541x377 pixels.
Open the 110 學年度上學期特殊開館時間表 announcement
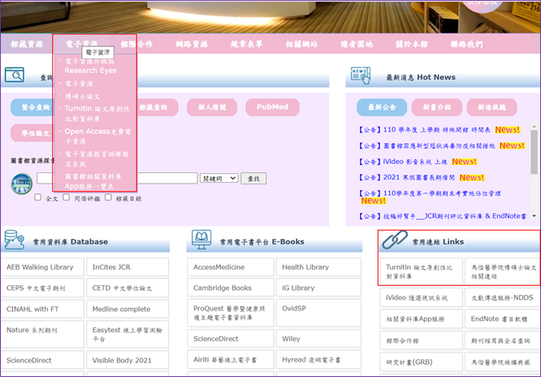pyautogui.click(x=424, y=130)
